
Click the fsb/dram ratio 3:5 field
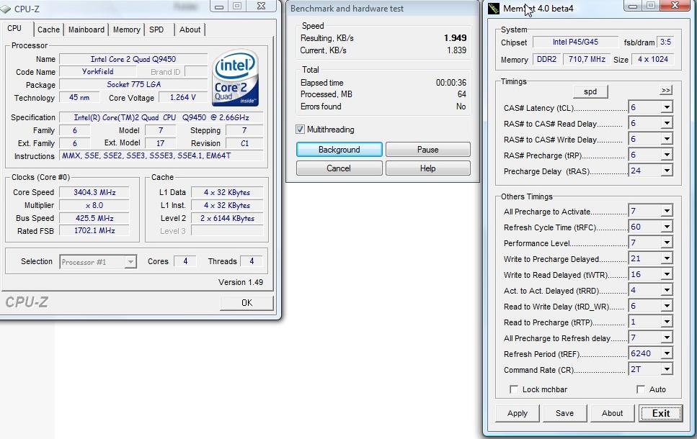pos(665,42)
